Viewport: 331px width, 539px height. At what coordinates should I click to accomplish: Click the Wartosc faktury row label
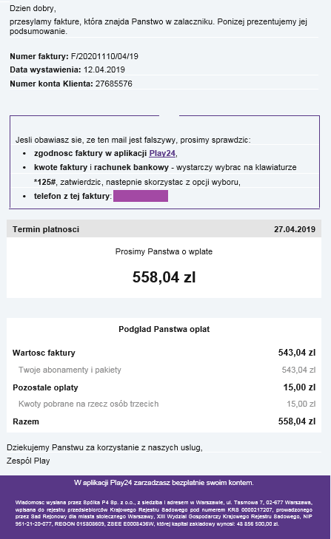pyautogui.click(x=44, y=353)
